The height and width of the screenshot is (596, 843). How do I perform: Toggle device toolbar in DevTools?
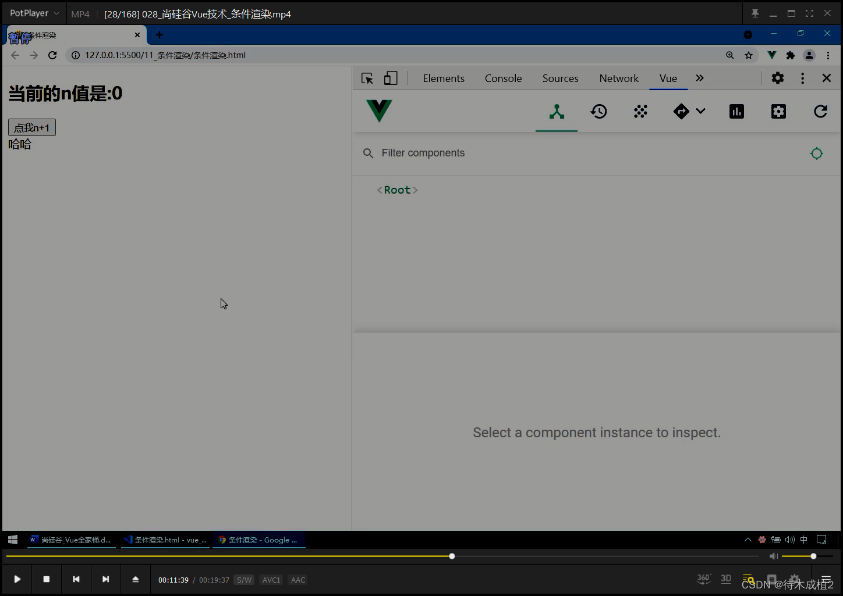(391, 78)
